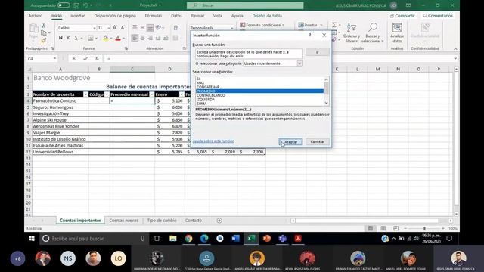Open the Enero column filter arrow
This screenshot has height=272, width=484.
(x=181, y=94)
